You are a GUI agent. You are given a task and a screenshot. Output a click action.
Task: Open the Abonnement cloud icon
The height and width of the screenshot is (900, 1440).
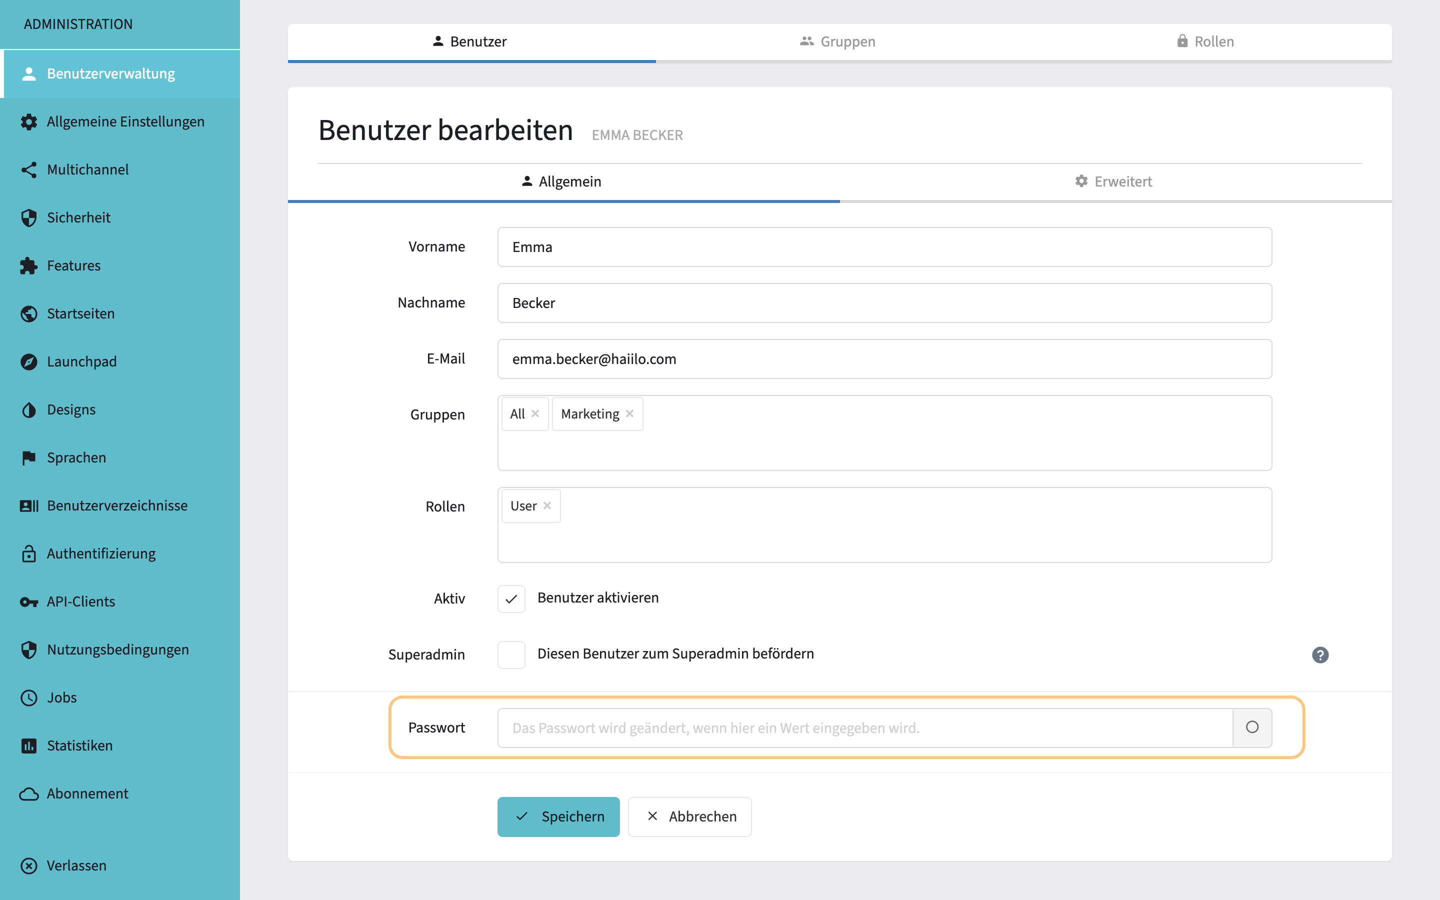(28, 794)
